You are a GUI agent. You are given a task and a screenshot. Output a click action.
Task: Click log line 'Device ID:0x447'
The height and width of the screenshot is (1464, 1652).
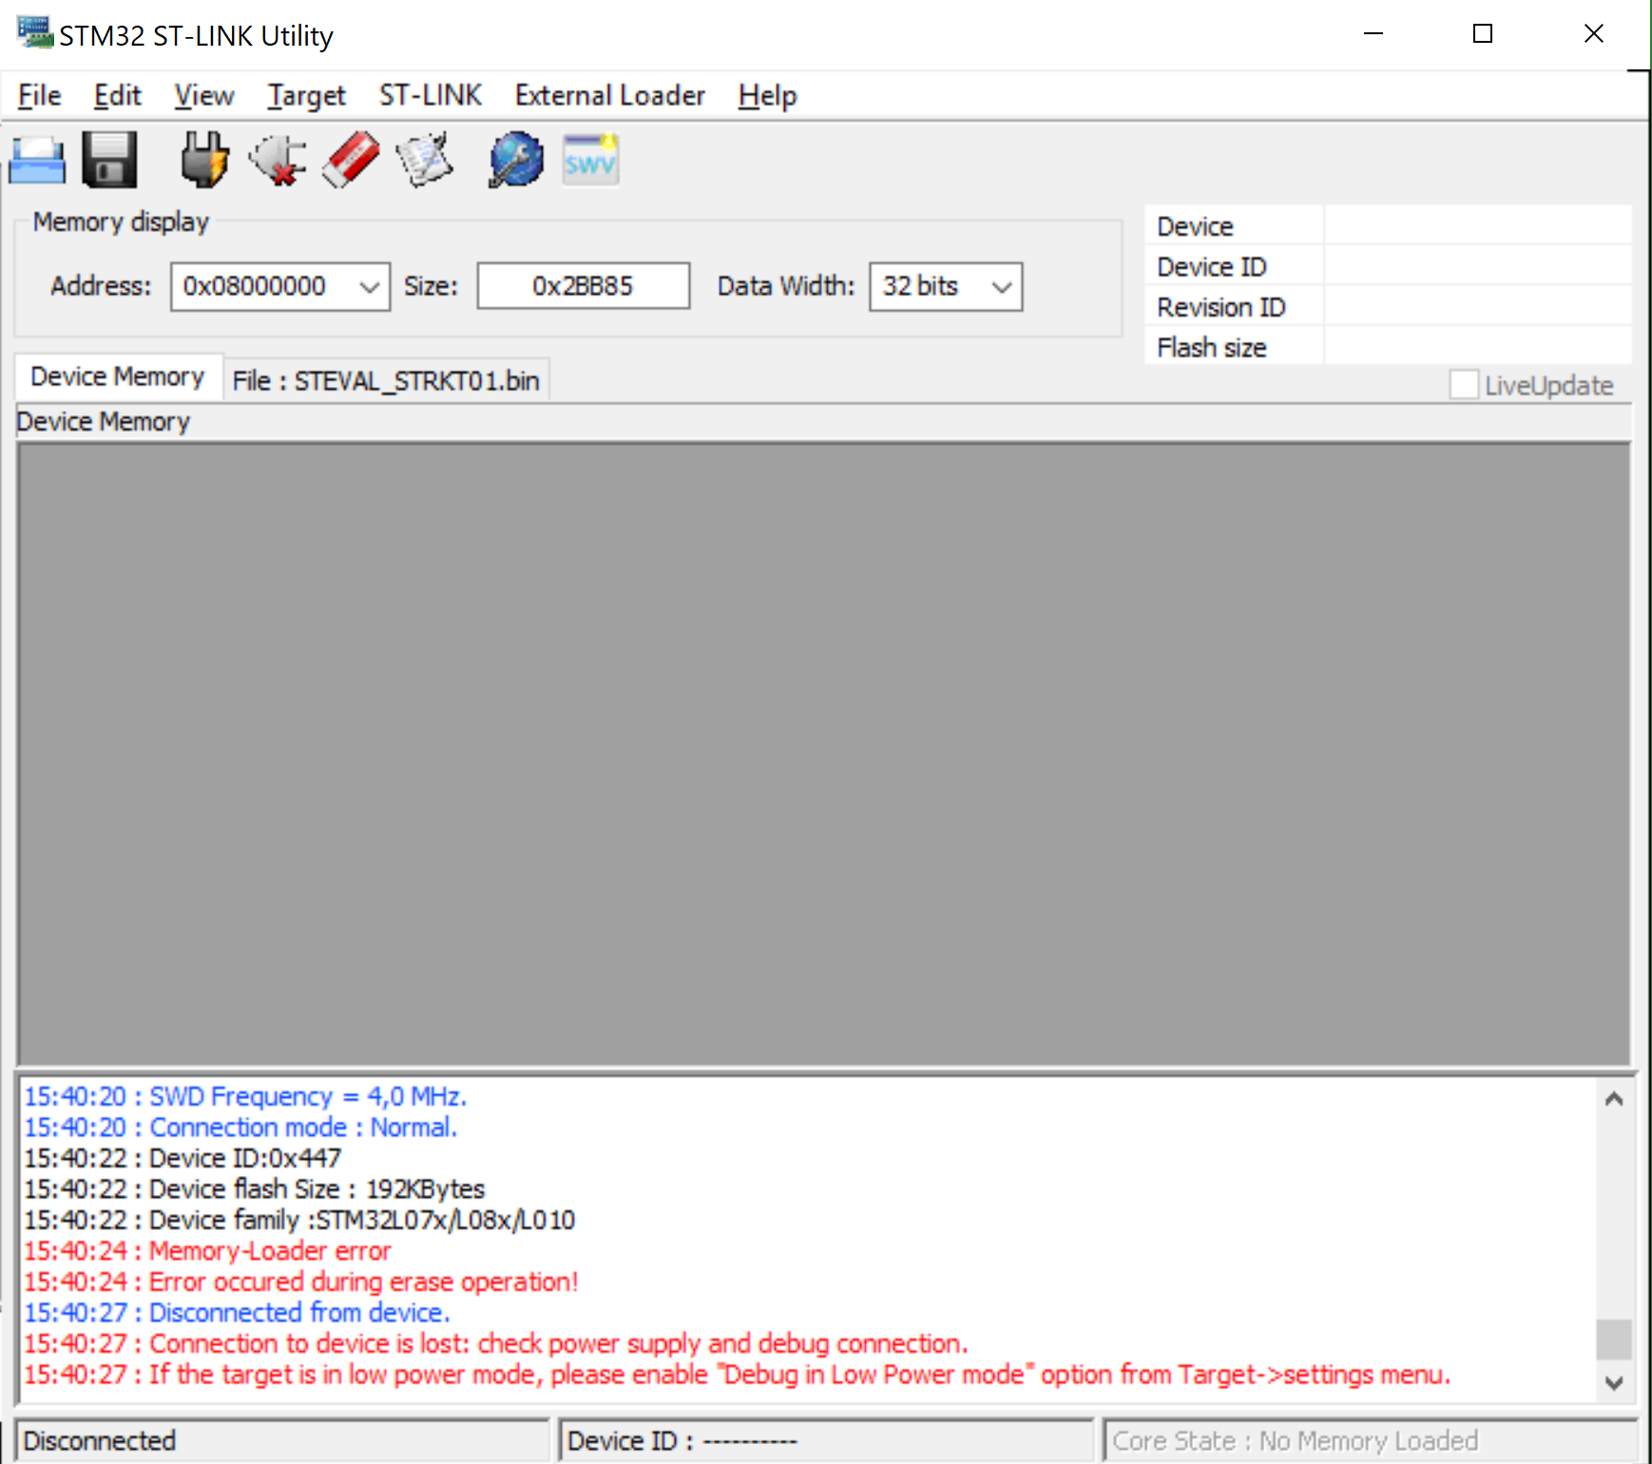(x=182, y=1158)
